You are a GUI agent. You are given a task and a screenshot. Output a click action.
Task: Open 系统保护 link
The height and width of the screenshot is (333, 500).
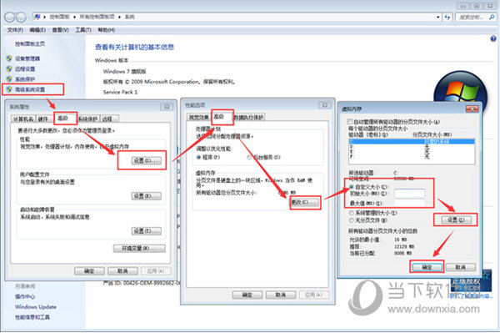click(25, 78)
